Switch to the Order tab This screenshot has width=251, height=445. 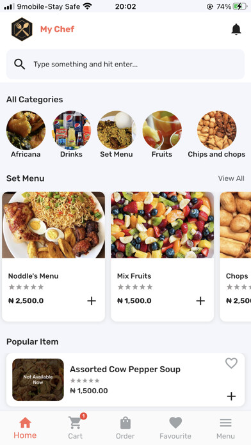pos(125,428)
